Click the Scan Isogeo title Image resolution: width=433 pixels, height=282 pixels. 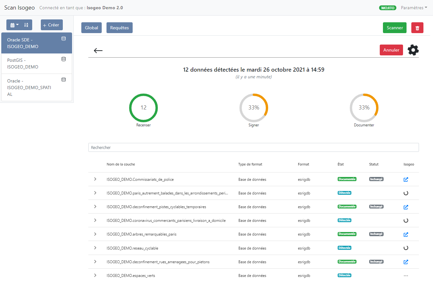click(19, 8)
